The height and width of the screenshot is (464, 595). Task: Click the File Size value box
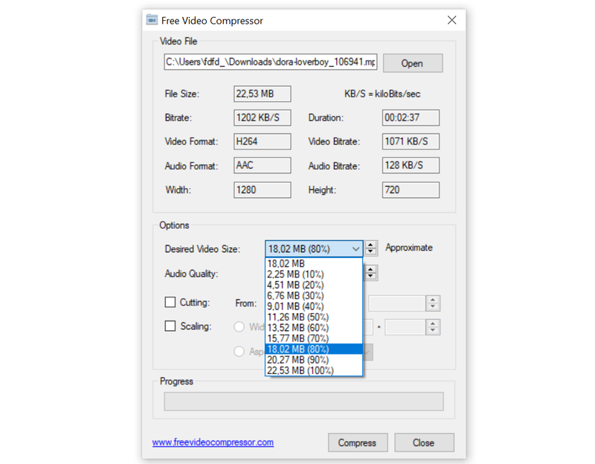point(263,94)
